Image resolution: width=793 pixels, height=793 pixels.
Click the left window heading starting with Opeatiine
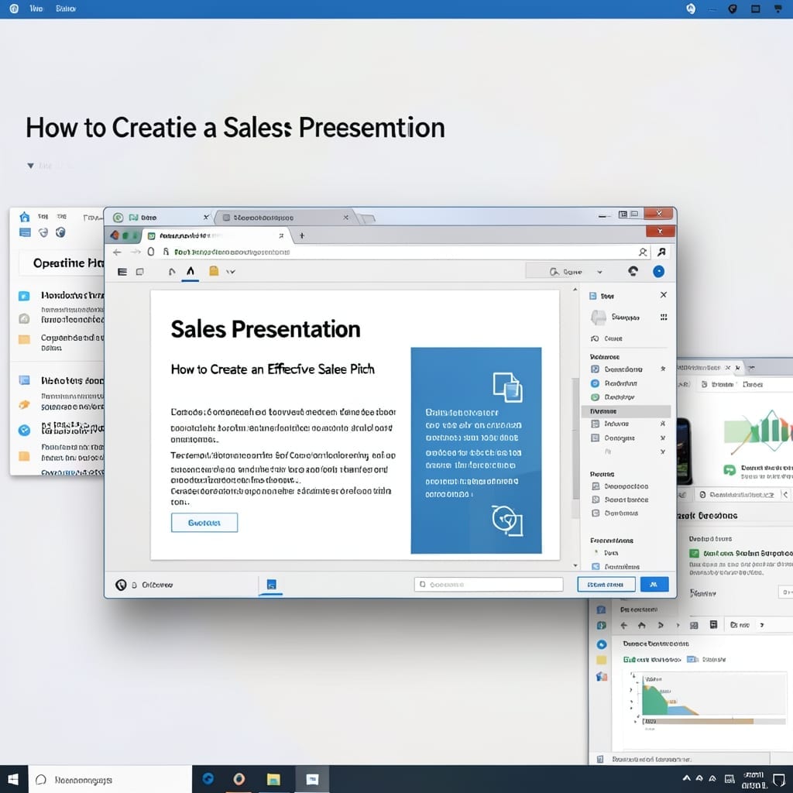tap(68, 263)
